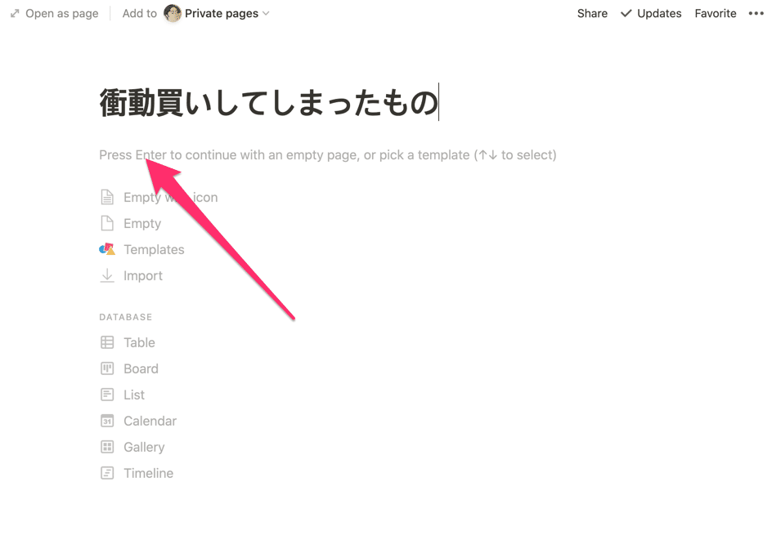Click the colorful Templates icon
Image resolution: width=772 pixels, height=540 pixels.
[x=107, y=249]
